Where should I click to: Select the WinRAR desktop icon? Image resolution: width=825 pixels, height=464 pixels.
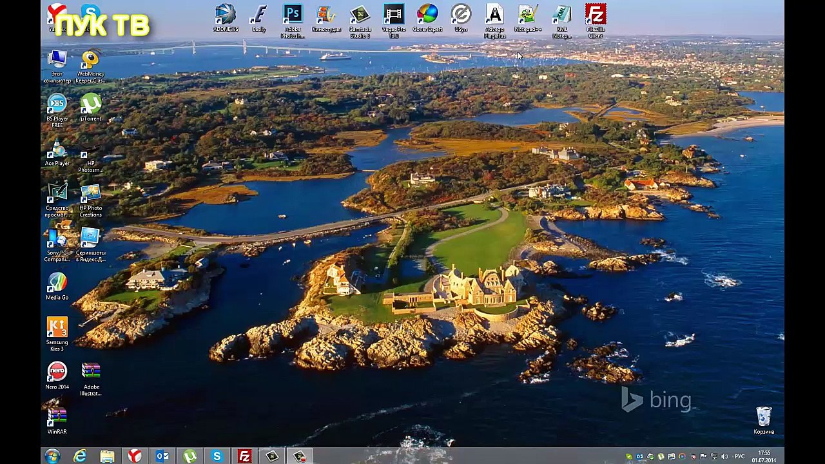(x=57, y=417)
